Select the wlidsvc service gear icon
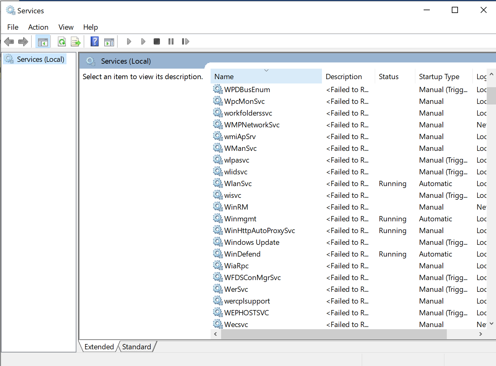496x366 pixels. 218,172
